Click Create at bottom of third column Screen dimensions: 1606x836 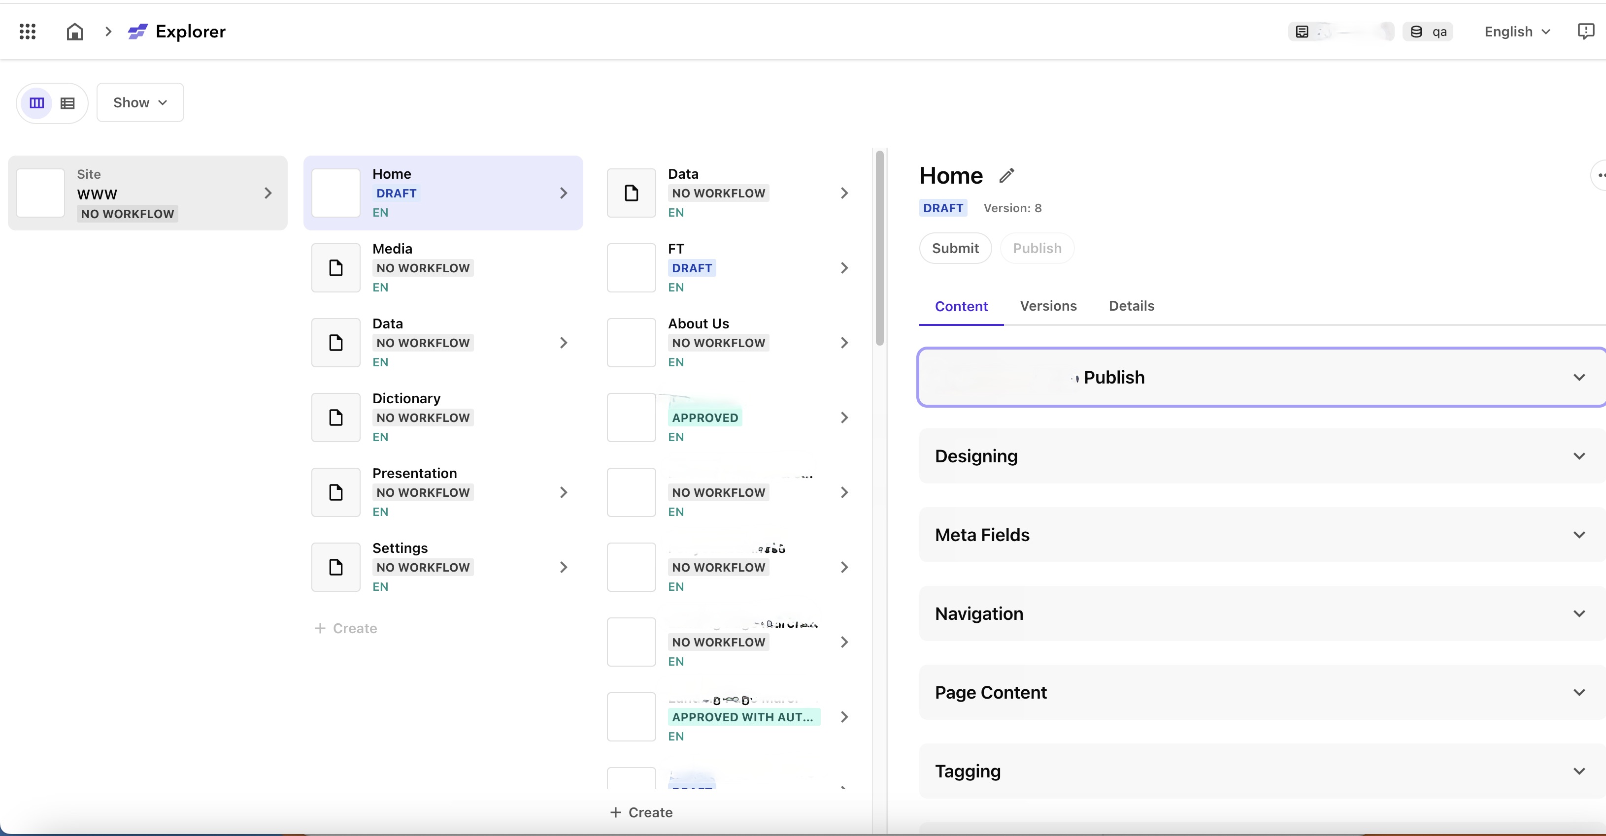(x=641, y=812)
